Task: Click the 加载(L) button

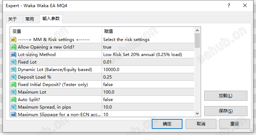Action: [226, 96]
